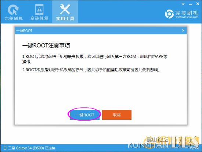Screen dimensions: 202x152
Task: Click the orange 取消 button
Action: (117, 115)
